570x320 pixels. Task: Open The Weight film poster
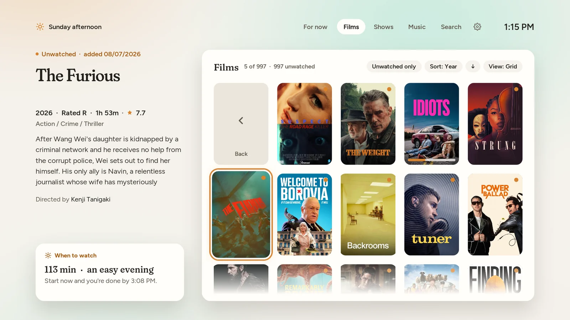coord(368,124)
